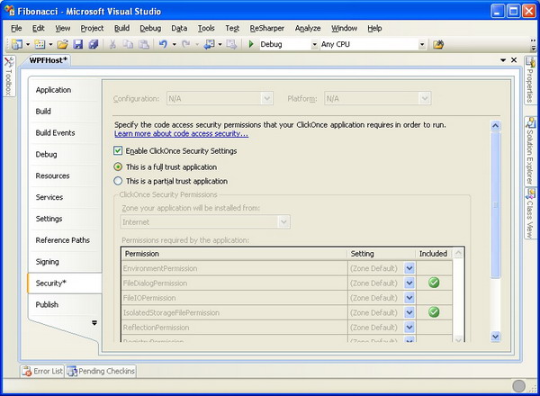Image resolution: width=540 pixels, height=396 pixels.
Task: Switch to the Signing property tab
Action: coord(65,262)
